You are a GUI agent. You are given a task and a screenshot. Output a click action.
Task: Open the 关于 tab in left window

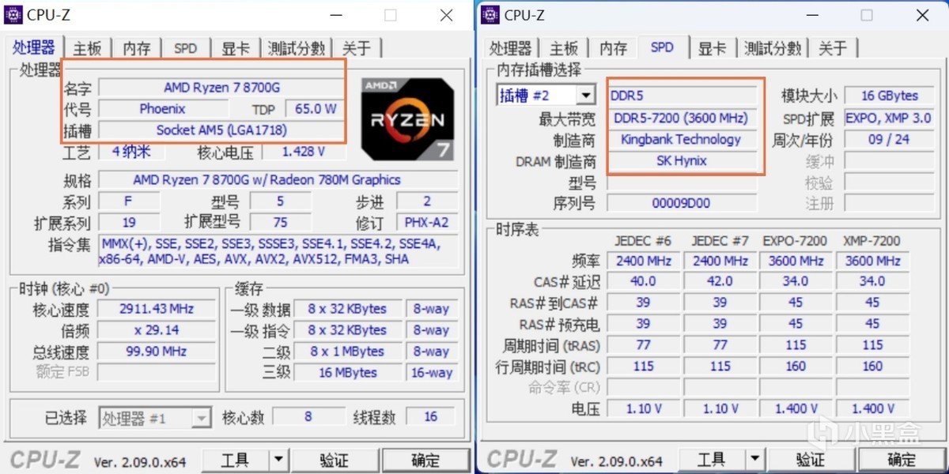(357, 48)
